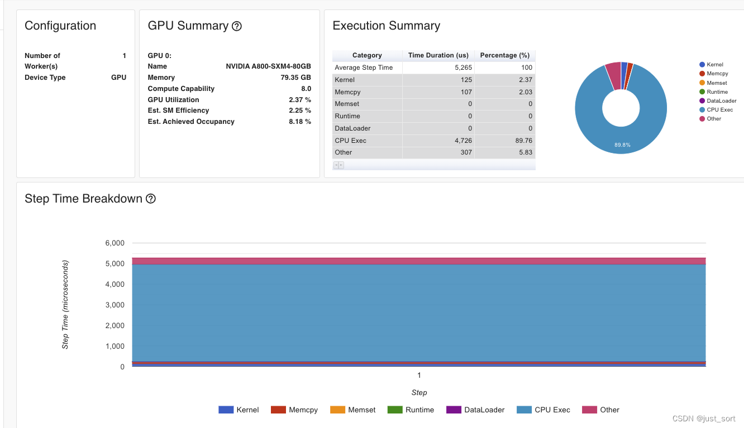Click Runtime in Step Time Breakdown legend
Image resolution: width=744 pixels, height=428 pixels.
pos(411,410)
